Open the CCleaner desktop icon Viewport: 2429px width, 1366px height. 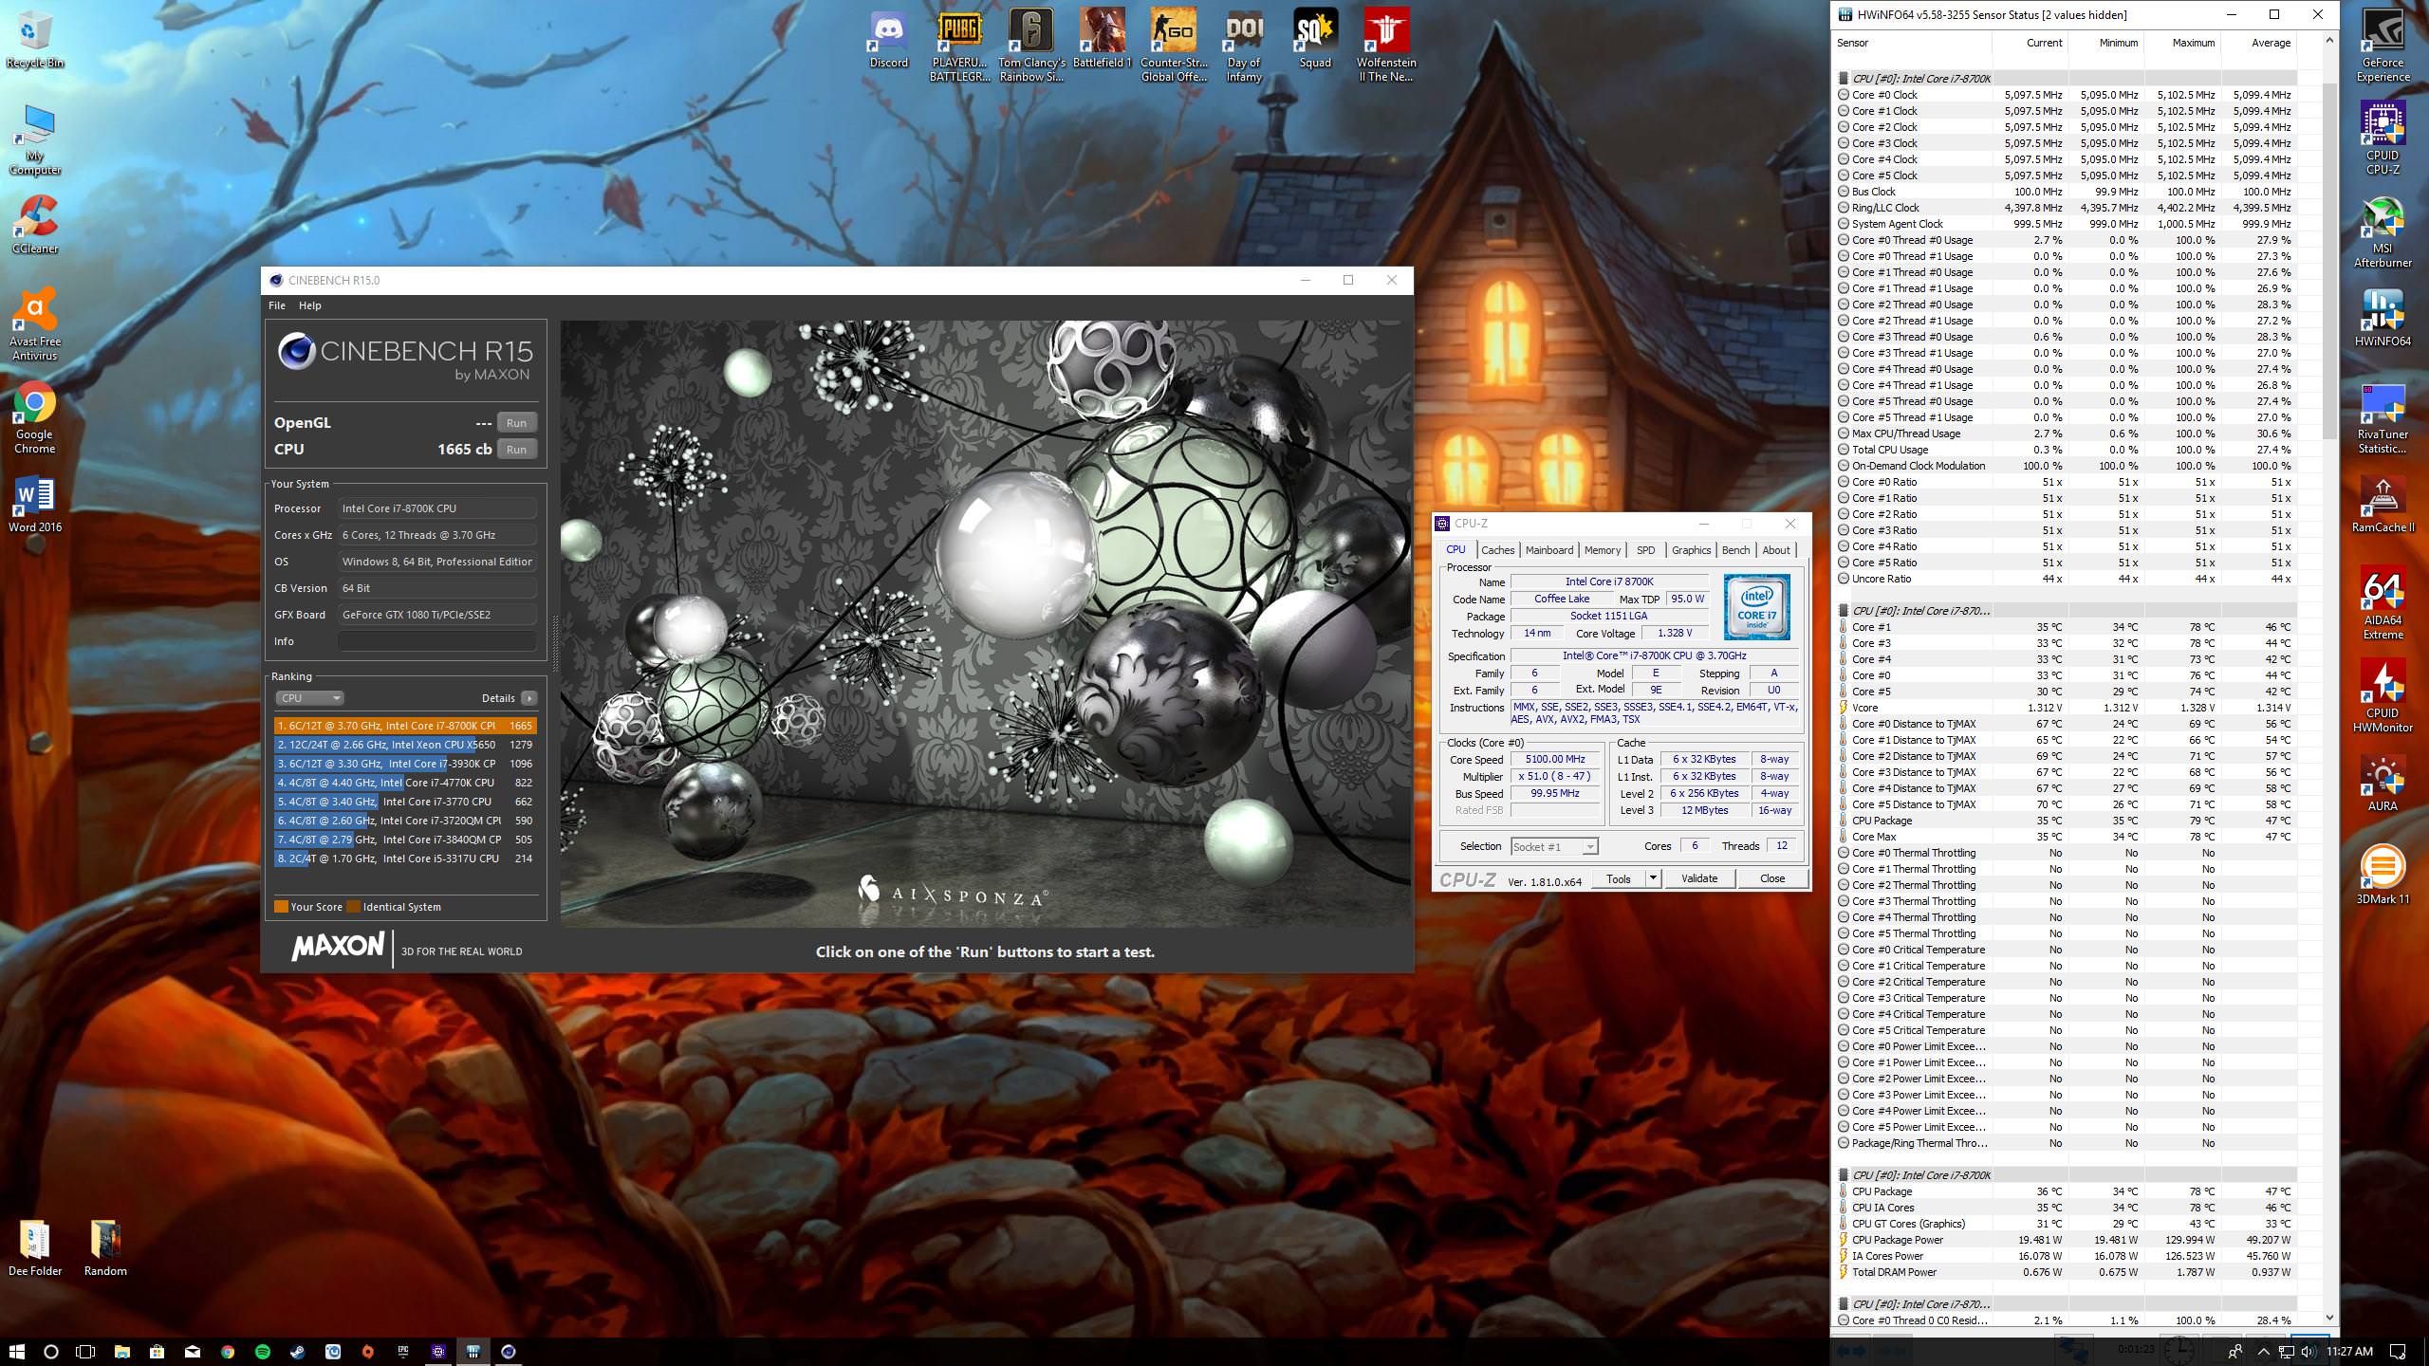coord(35,226)
